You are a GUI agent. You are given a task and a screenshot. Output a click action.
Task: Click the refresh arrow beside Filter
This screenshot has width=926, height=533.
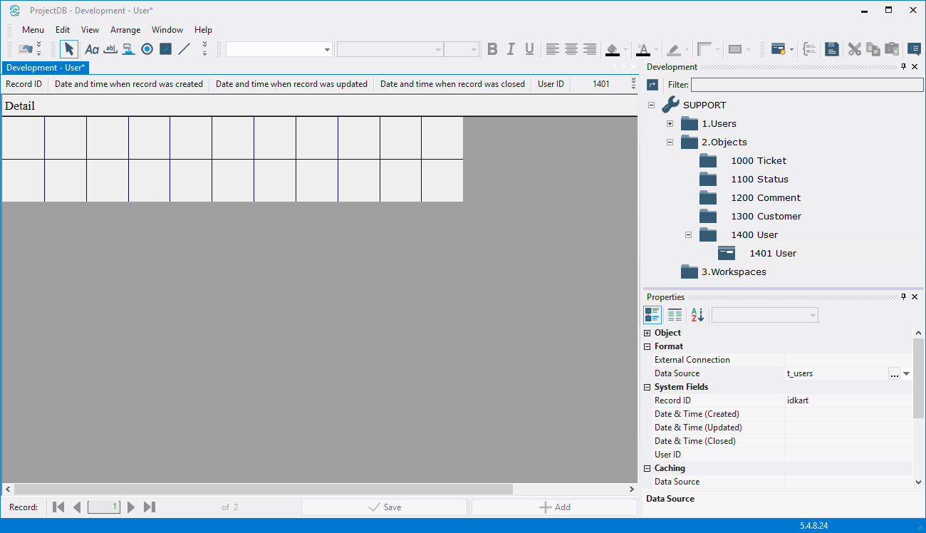click(x=652, y=85)
